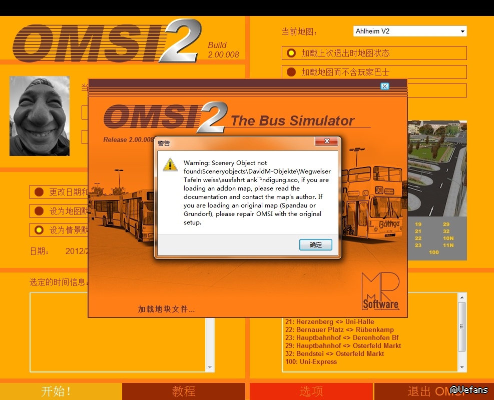
Task: Select the 更改日期 radio option
Action: point(59,192)
